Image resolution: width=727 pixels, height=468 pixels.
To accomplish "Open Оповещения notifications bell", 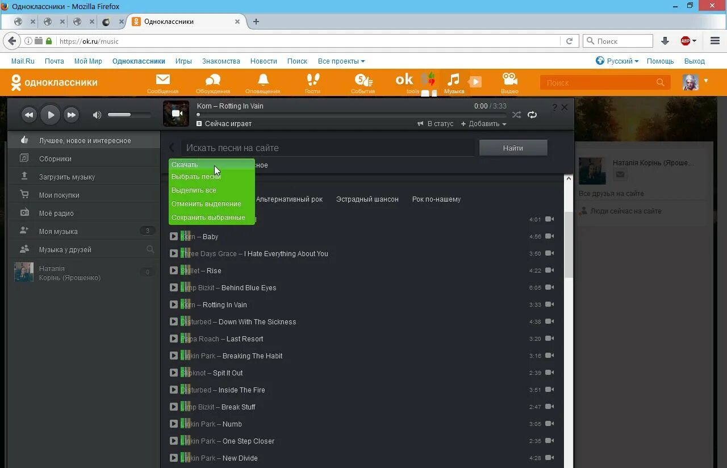I will tap(262, 83).
